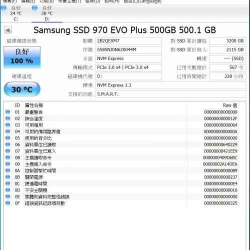
Task: Click the Raw 值 column header
Action: coord(230,105)
